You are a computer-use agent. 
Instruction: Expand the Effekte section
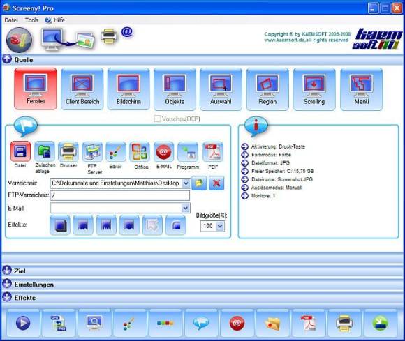coord(7,297)
